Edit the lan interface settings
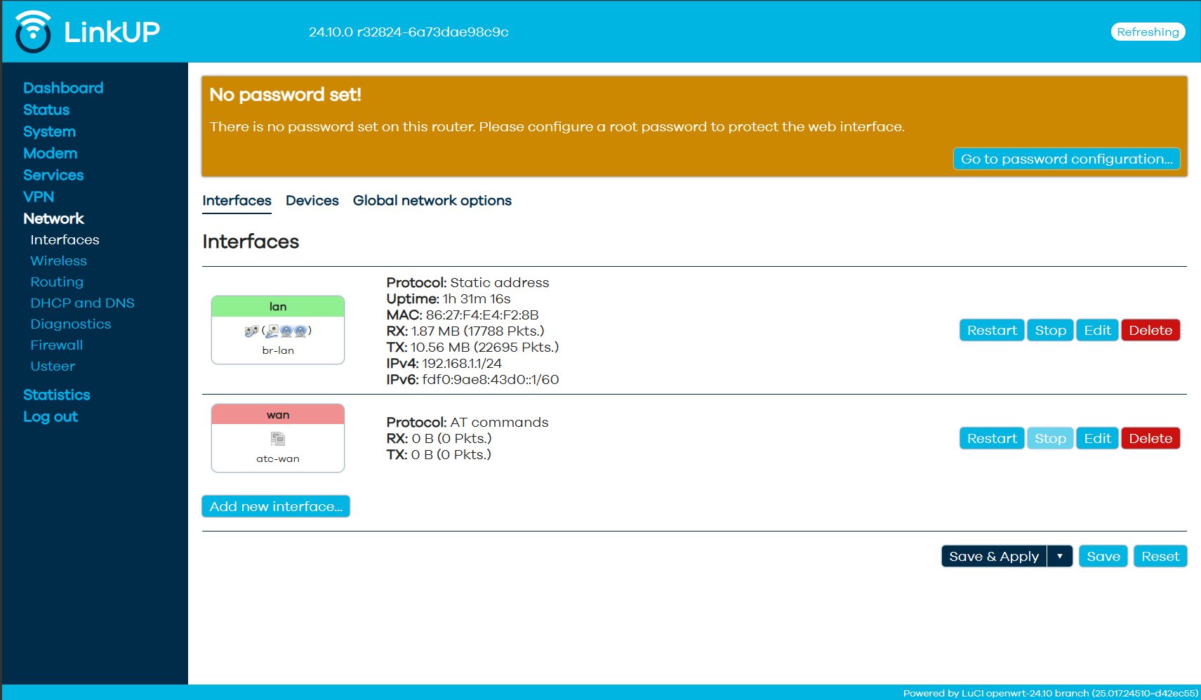The height and width of the screenshot is (700, 1201). 1096,330
